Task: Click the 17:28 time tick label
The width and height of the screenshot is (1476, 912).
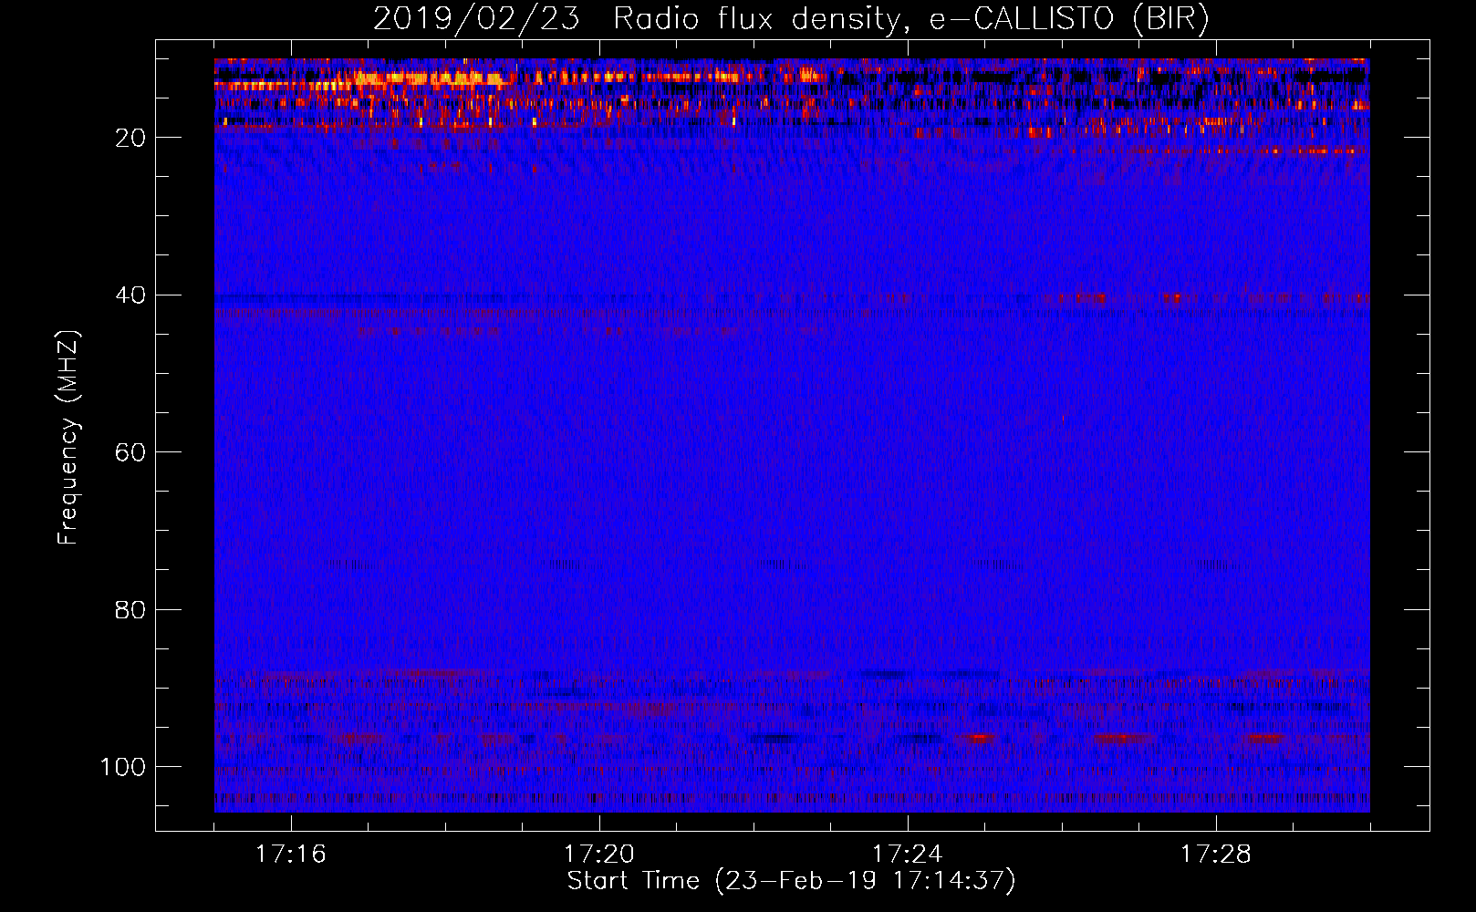Action: [1215, 855]
